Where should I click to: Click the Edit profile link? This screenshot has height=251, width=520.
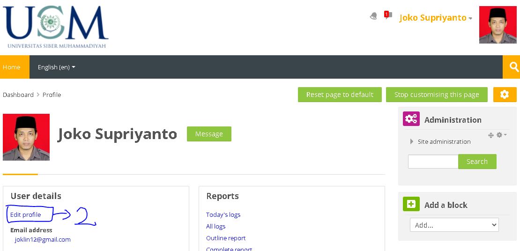coord(26,214)
